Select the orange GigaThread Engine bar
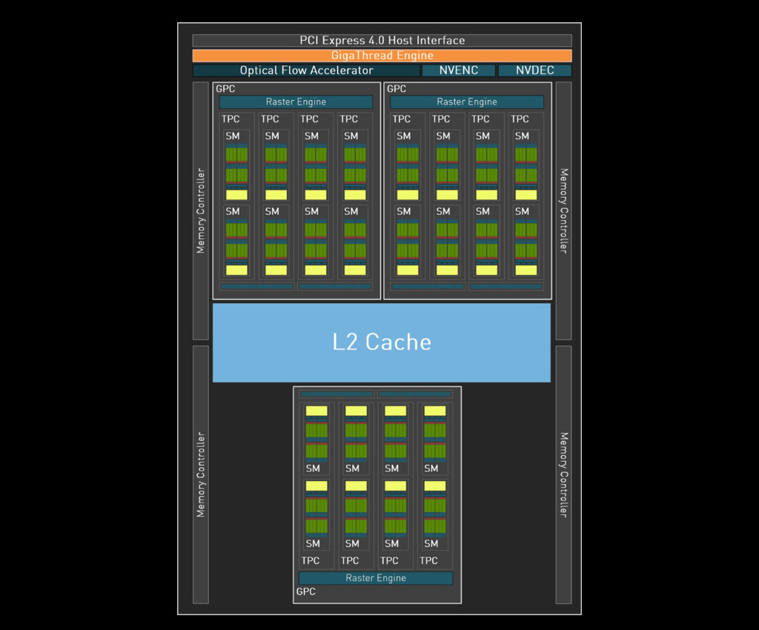 coord(382,56)
